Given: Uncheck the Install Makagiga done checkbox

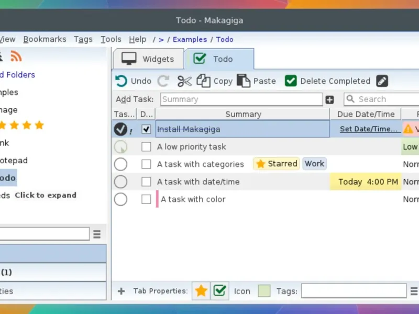Looking at the screenshot, I should click(x=146, y=129).
